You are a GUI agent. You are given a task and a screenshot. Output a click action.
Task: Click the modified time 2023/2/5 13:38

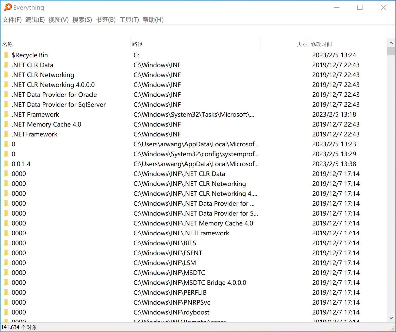[x=334, y=164]
